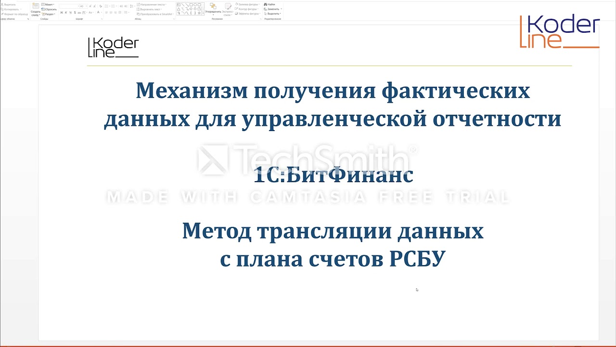Click the Метод трансляции данных subtitle
Viewport: 616px width, 347px height.
[x=333, y=245]
